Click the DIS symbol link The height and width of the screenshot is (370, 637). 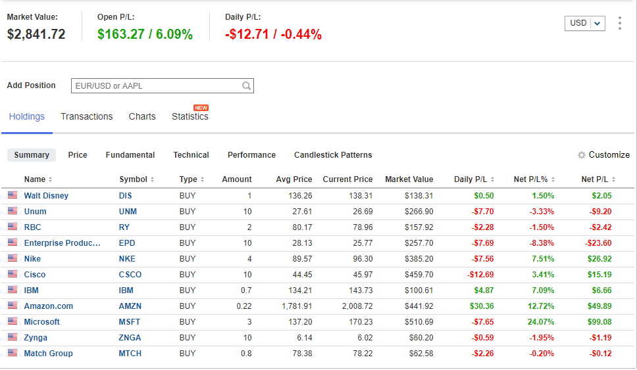click(125, 196)
